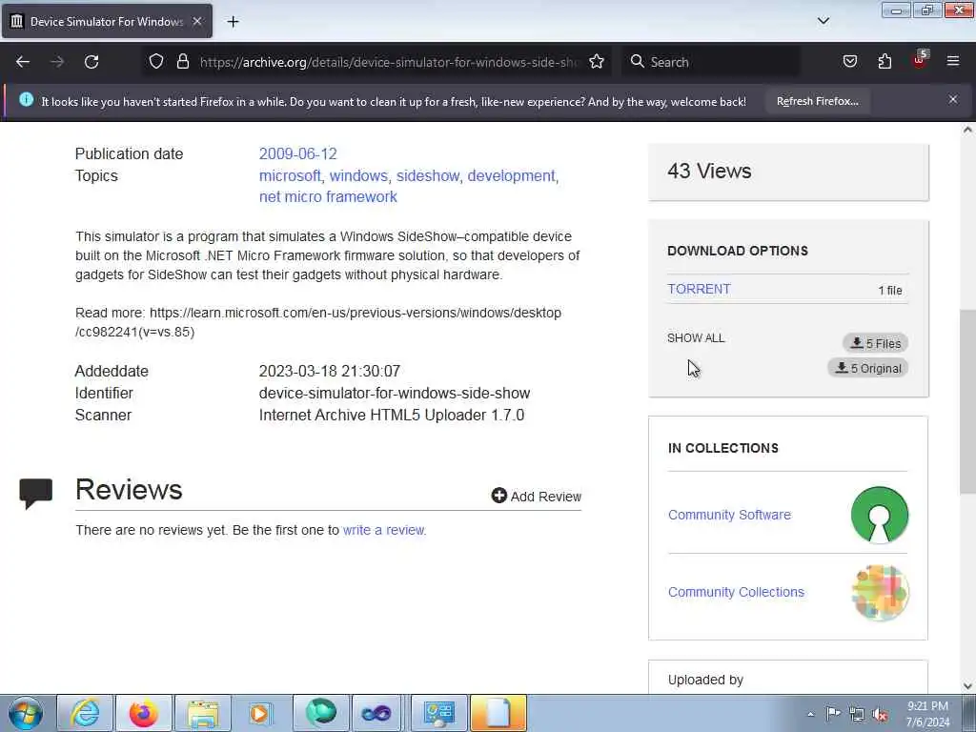Screen dimensions: 976x732
Task: Click the Internet Archive HTML5 Uploader text
Action: pyautogui.click(x=392, y=416)
